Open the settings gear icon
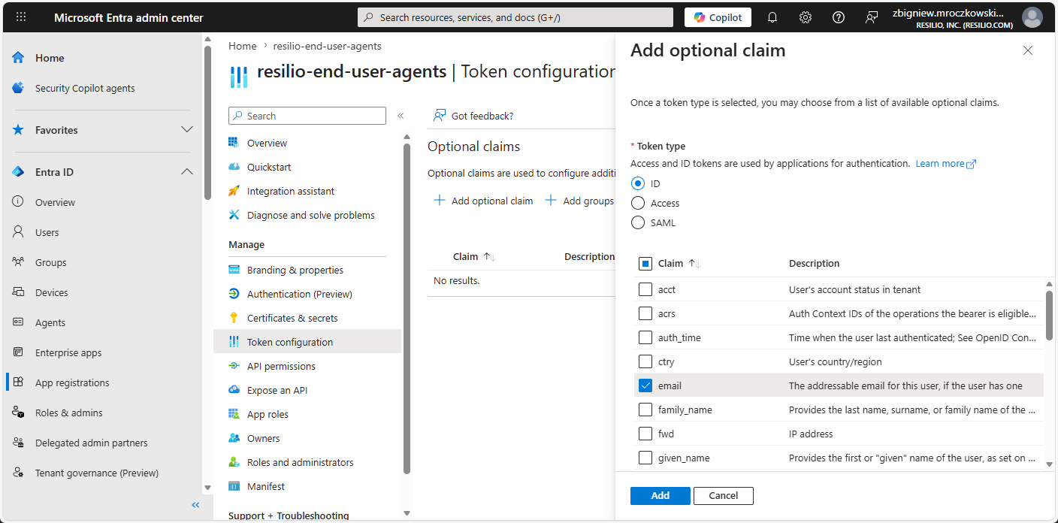The height and width of the screenshot is (523, 1058). pyautogui.click(x=806, y=17)
